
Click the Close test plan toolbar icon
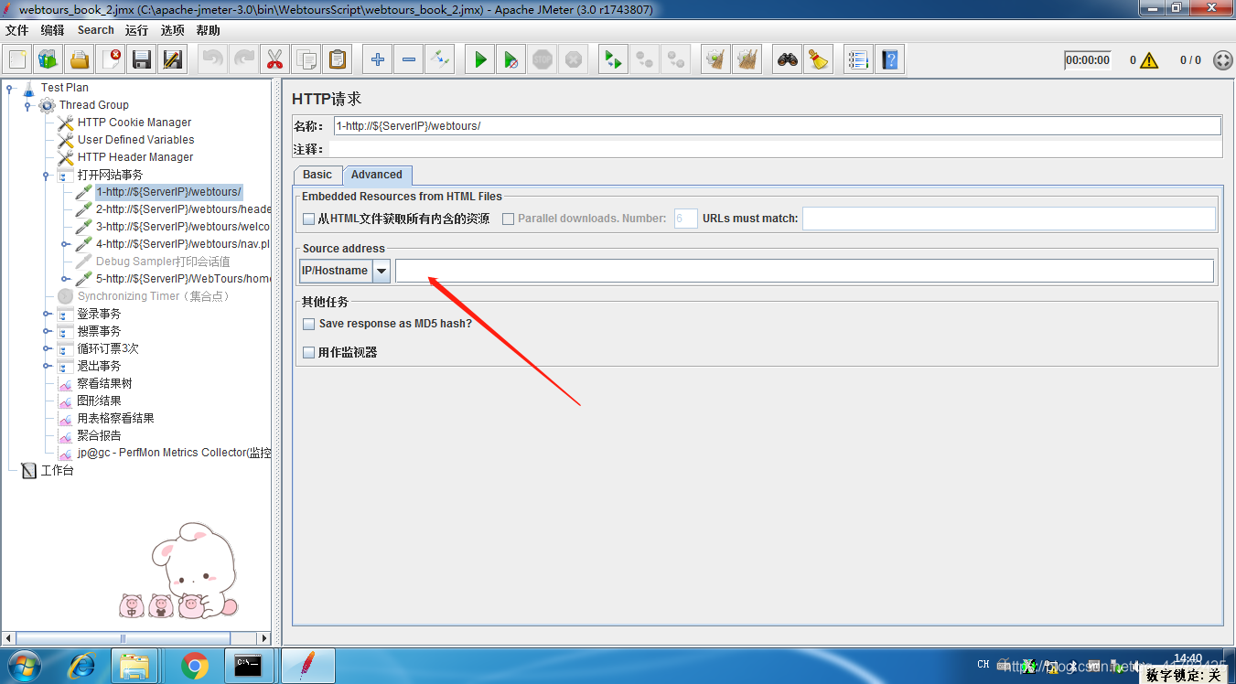click(111, 60)
